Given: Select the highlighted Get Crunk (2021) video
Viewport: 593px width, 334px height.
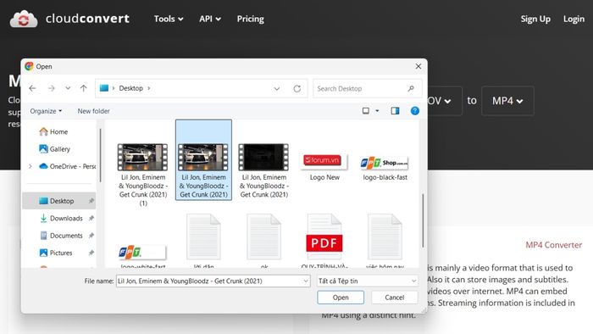Looking at the screenshot, I should (203, 160).
